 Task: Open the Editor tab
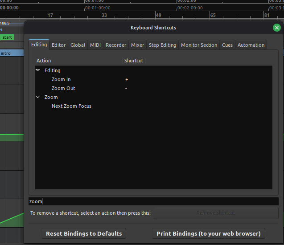coord(59,45)
